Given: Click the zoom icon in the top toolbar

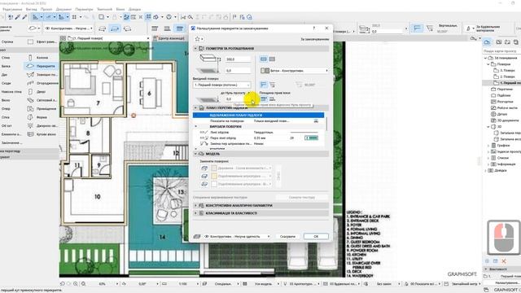Looking at the screenshot, I should pyautogui.click(x=190, y=17).
